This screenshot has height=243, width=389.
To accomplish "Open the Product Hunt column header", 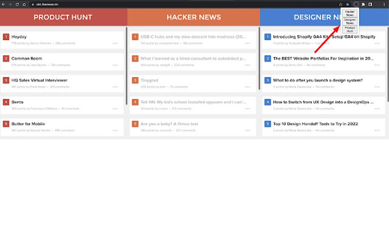I will (63, 17).
